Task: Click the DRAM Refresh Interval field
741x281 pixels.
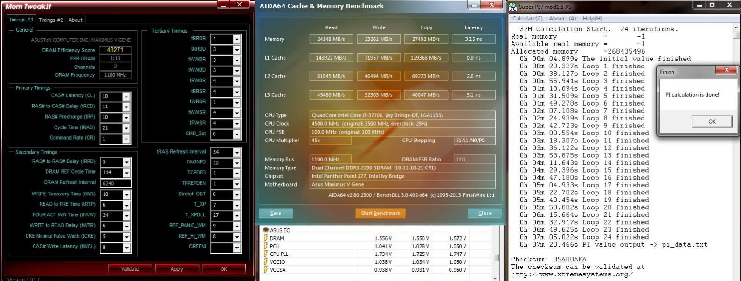Action: (x=116, y=183)
